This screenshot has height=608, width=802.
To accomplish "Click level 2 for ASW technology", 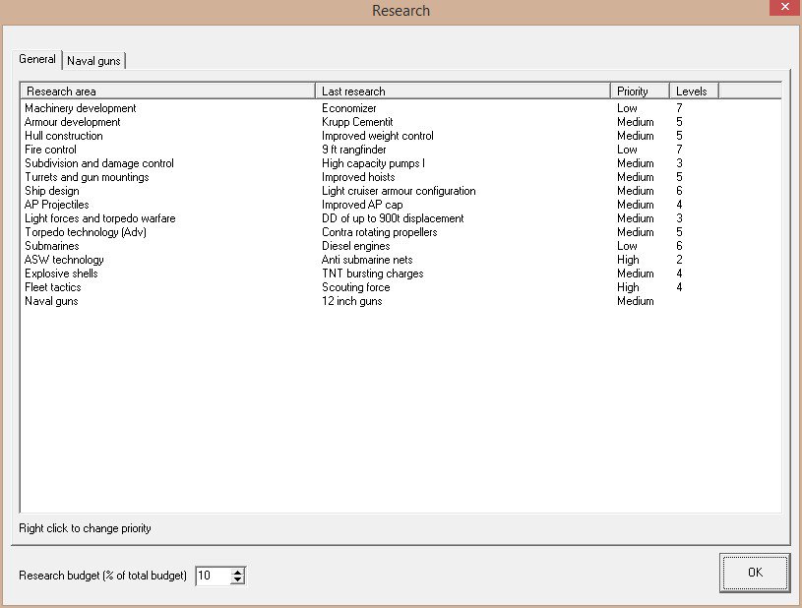I will [x=679, y=260].
